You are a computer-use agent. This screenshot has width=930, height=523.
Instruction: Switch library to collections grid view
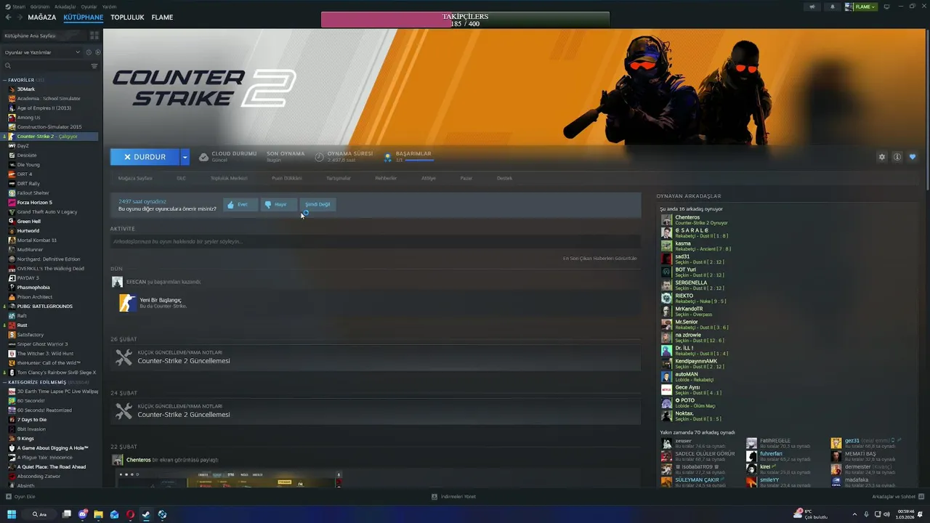94,36
